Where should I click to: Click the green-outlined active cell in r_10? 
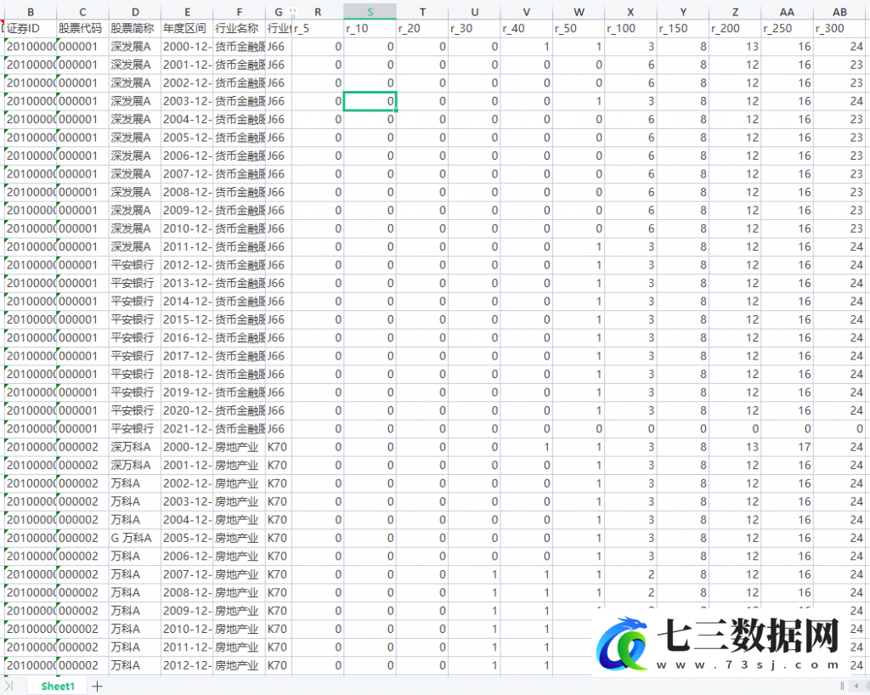click(x=370, y=101)
